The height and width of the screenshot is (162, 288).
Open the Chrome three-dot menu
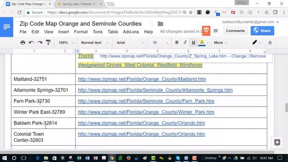[284, 12]
